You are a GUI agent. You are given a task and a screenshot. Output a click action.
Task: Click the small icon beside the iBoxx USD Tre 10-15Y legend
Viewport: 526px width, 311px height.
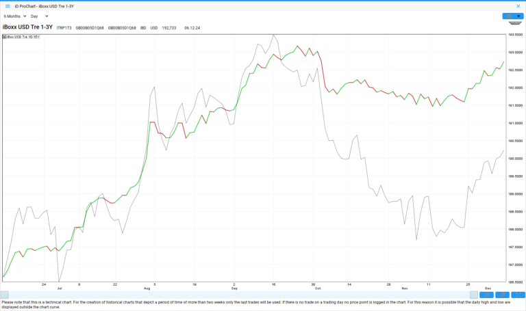[4, 37]
